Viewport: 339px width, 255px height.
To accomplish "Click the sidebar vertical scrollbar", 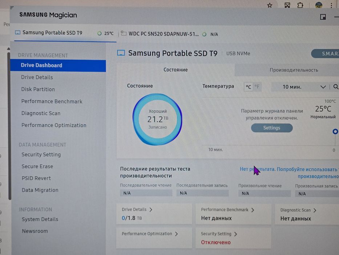I will click(x=9, y=126).
